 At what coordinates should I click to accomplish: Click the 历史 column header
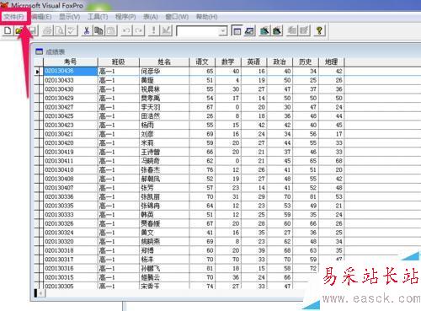click(306, 62)
